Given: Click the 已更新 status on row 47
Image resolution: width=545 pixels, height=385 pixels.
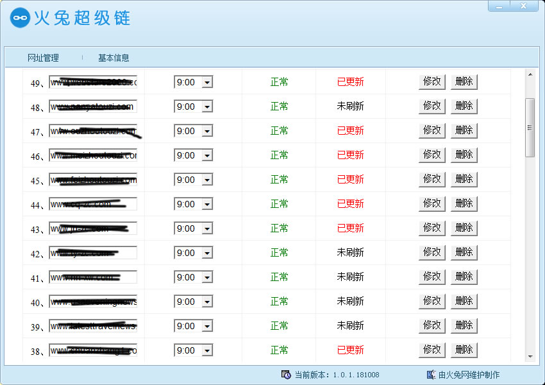Looking at the screenshot, I should click(x=349, y=130).
